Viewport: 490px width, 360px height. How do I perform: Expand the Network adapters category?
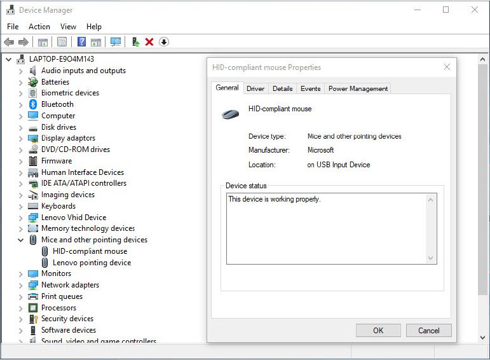(20, 285)
